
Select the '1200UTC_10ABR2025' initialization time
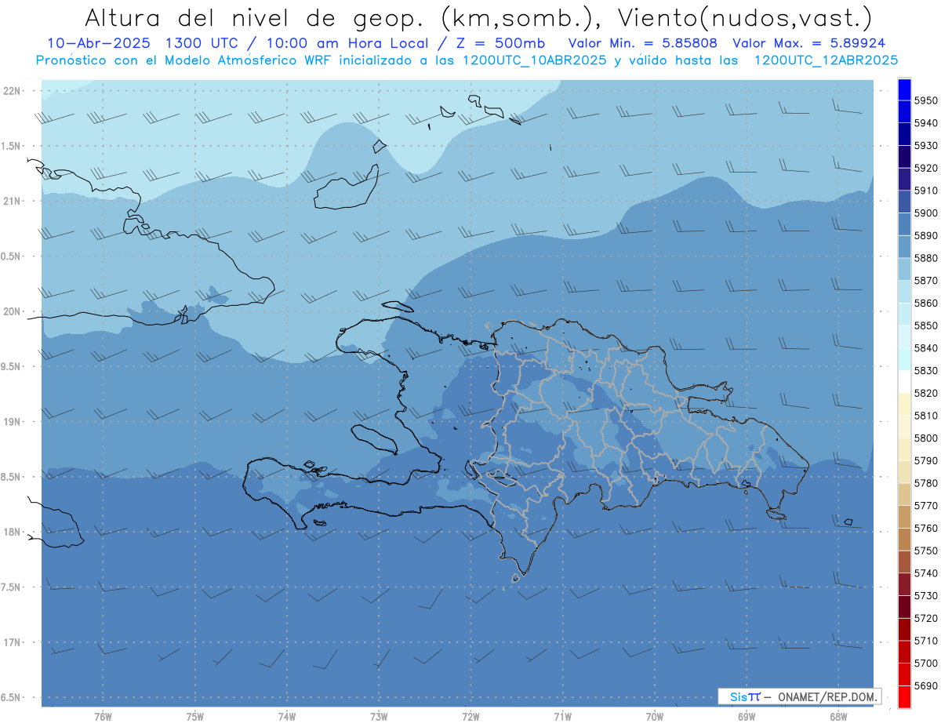tap(535, 60)
